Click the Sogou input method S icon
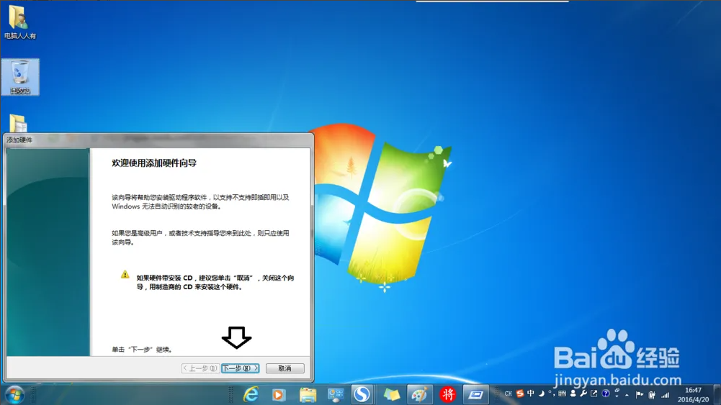721x405 pixels. (x=519, y=394)
